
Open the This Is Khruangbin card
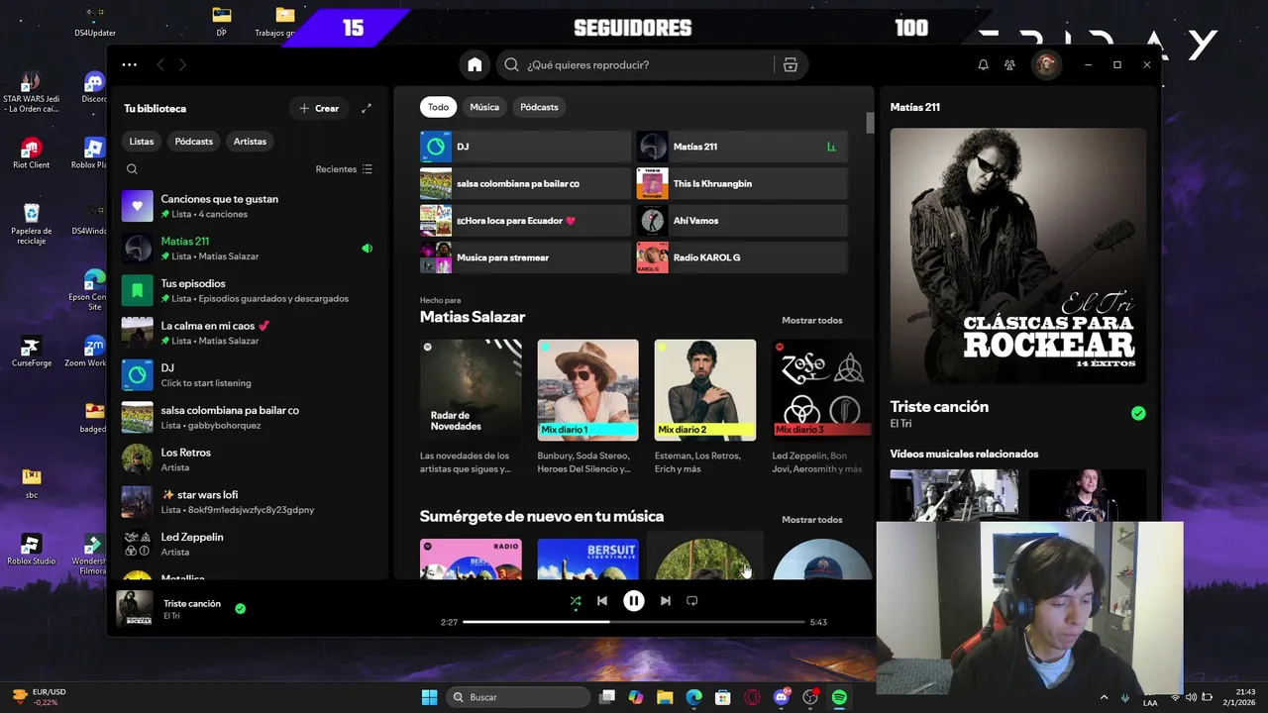point(742,183)
